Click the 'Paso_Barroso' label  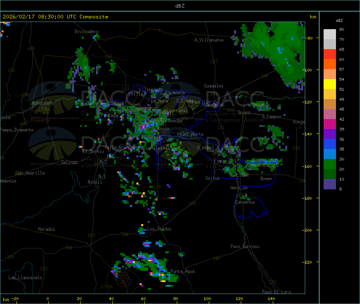(x=245, y=246)
